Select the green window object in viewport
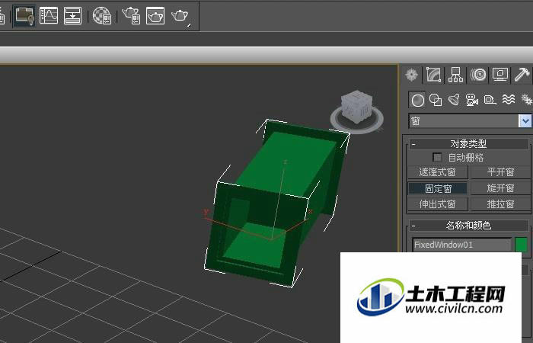Viewport: 533px width, 343px height. [276, 204]
